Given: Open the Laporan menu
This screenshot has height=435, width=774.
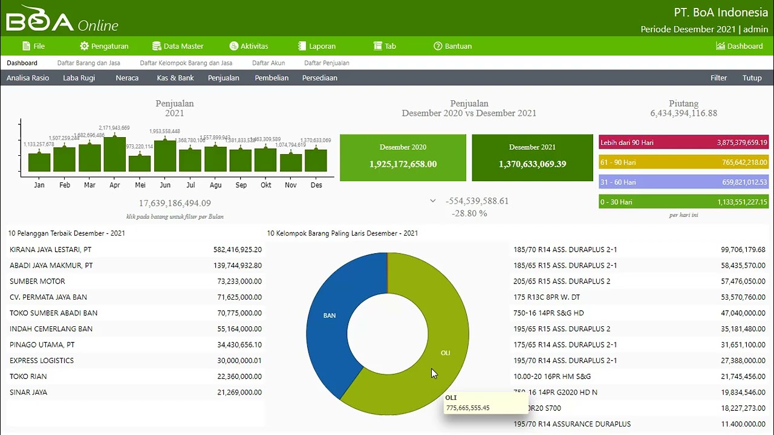Looking at the screenshot, I should tap(317, 46).
